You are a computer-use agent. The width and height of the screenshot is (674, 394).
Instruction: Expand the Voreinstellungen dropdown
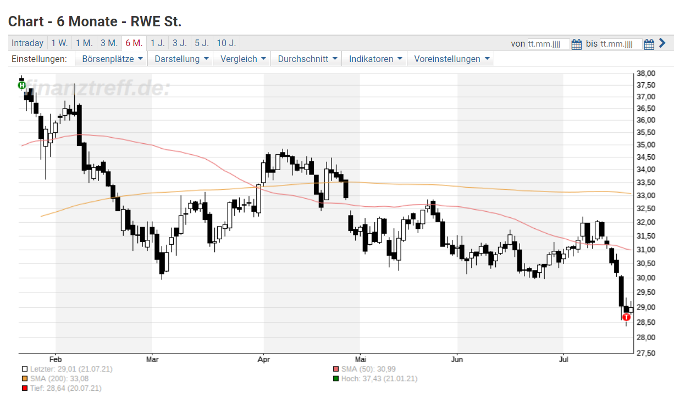coord(451,59)
